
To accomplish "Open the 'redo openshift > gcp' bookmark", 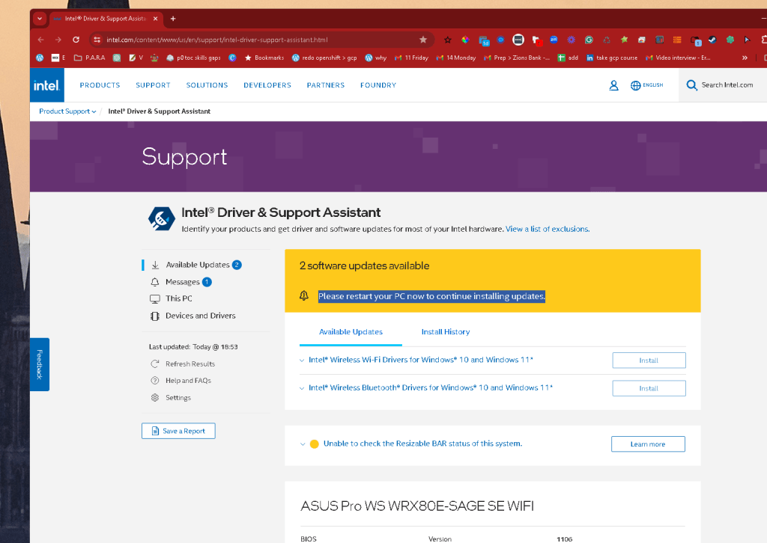I will point(324,58).
